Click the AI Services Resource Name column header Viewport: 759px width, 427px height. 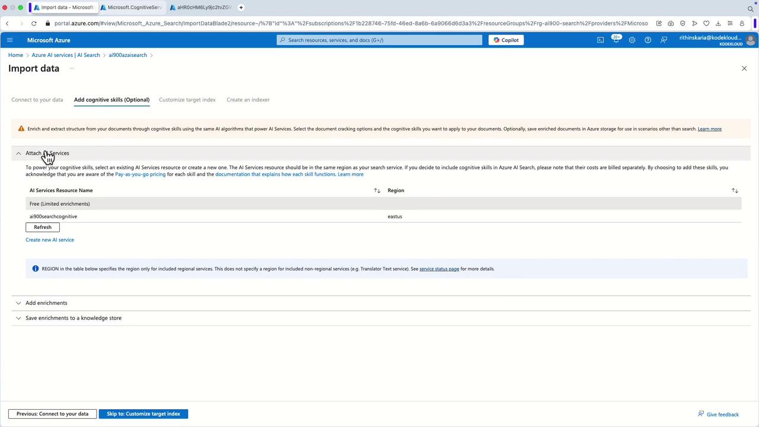pyautogui.click(x=61, y=190)
